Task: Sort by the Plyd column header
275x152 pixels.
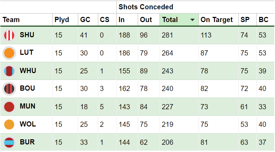Action: (x=62, y=20)
